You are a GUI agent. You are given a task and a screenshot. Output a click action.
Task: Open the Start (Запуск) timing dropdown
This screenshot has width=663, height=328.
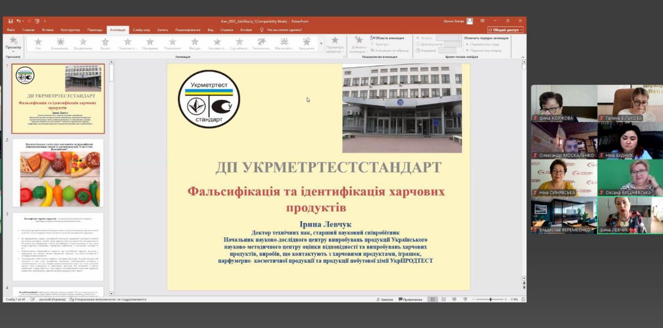[x=449, y=38]
